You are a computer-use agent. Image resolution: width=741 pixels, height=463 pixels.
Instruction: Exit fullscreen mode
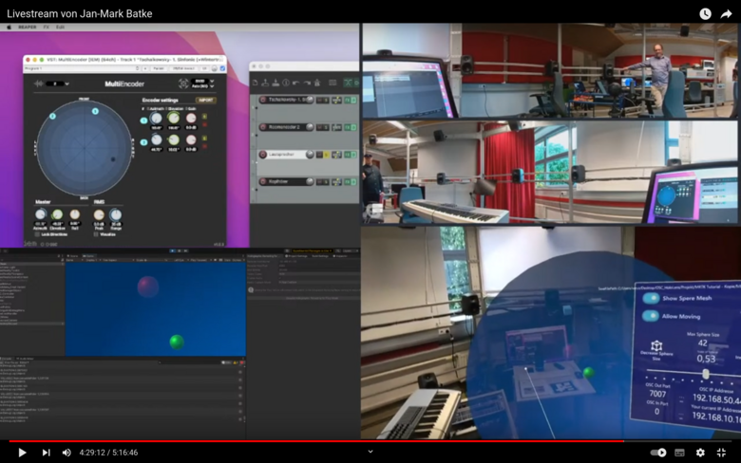point(721,453)
